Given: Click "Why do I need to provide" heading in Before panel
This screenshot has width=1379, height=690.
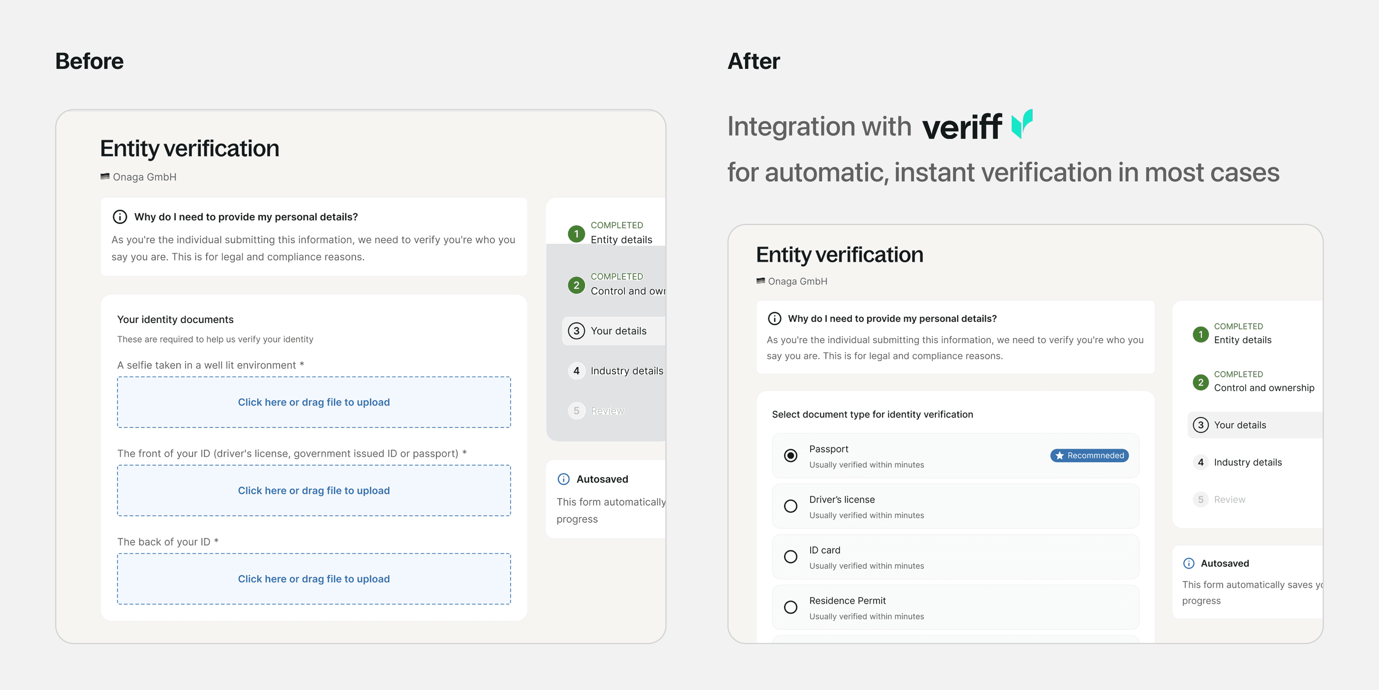Looking at the screenshot, I should (246, 217).
